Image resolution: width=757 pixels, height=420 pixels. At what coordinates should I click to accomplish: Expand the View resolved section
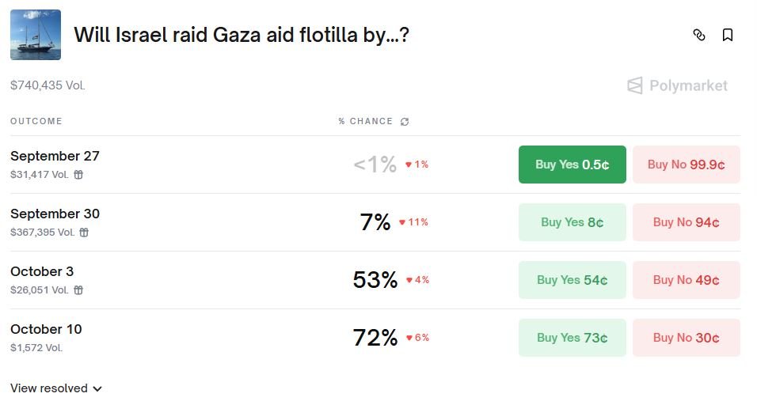pyautogui.click(x=56, y=388)
